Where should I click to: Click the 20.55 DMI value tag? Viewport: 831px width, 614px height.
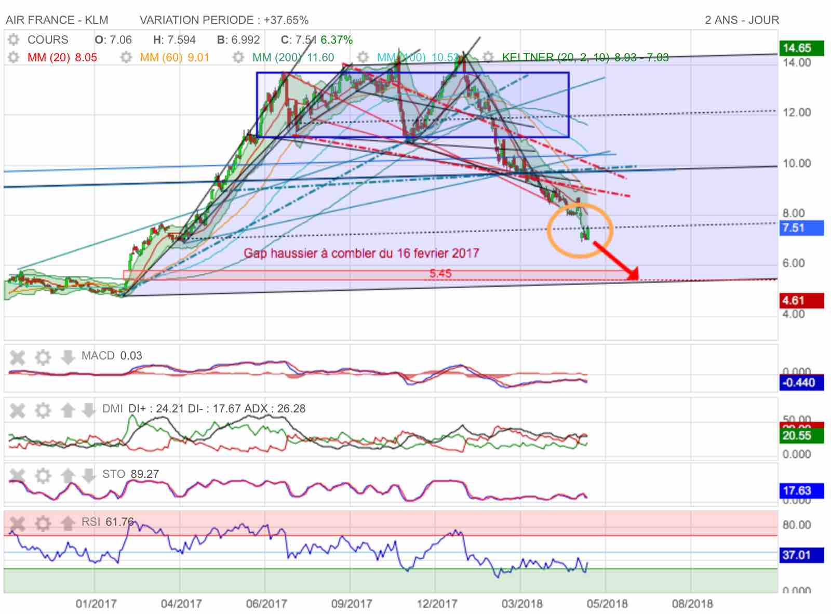pos(801,435)
